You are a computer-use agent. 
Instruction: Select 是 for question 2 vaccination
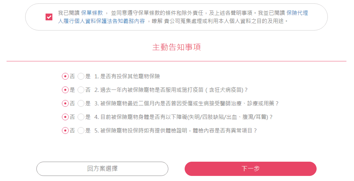pos(65,90)
